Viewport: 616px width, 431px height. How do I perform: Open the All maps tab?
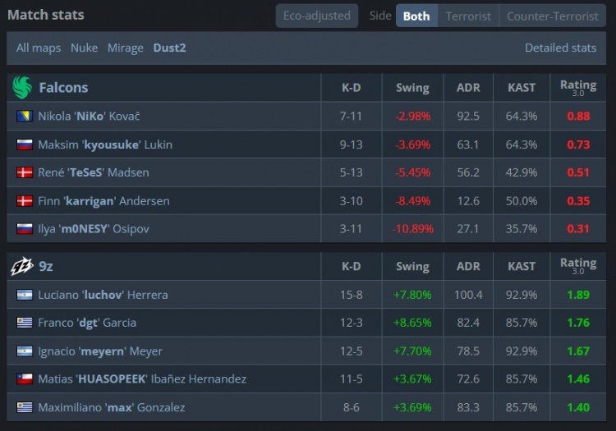click(39, 48)
